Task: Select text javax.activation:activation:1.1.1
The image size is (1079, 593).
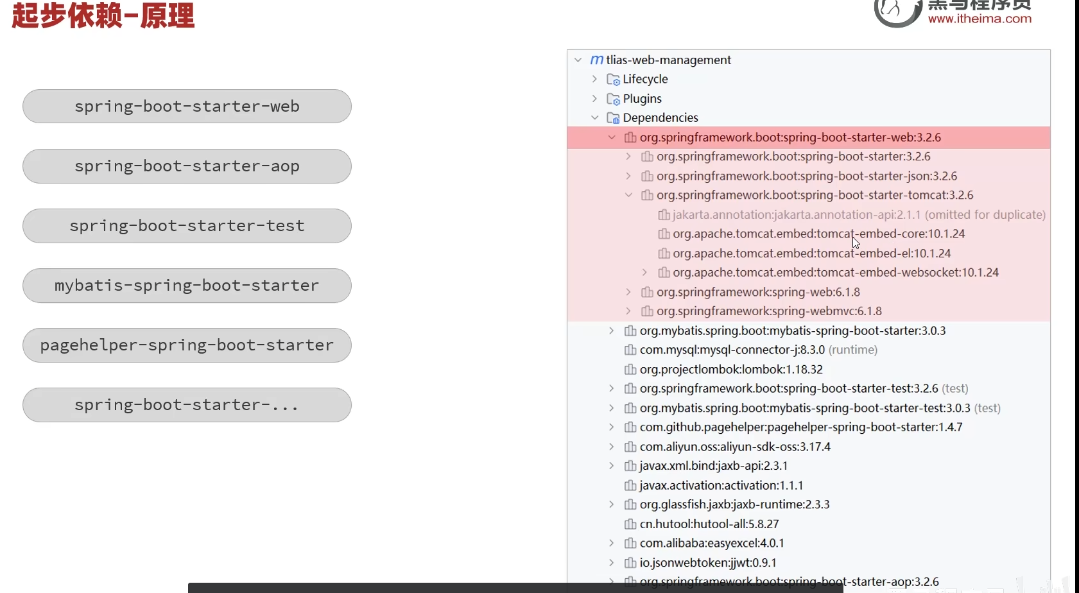Action: click(721, 485)
